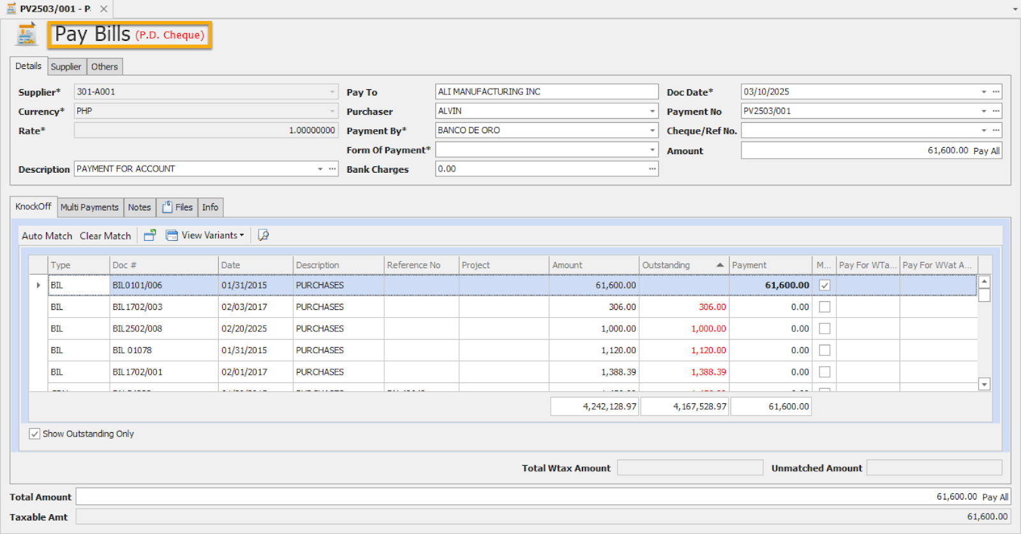Click Auto Match
Viewport: 1021px width, 534px height.
pos(47,236)
